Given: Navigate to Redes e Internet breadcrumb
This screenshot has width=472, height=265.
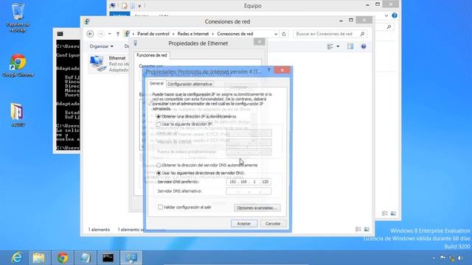Looking at the screenshot, I should click(x=193, y=34).
